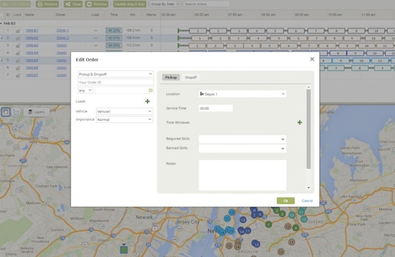This screenshot has width=395, height=257.
Task: Click the Cancel link in dialog
Action: coord(307,200)
